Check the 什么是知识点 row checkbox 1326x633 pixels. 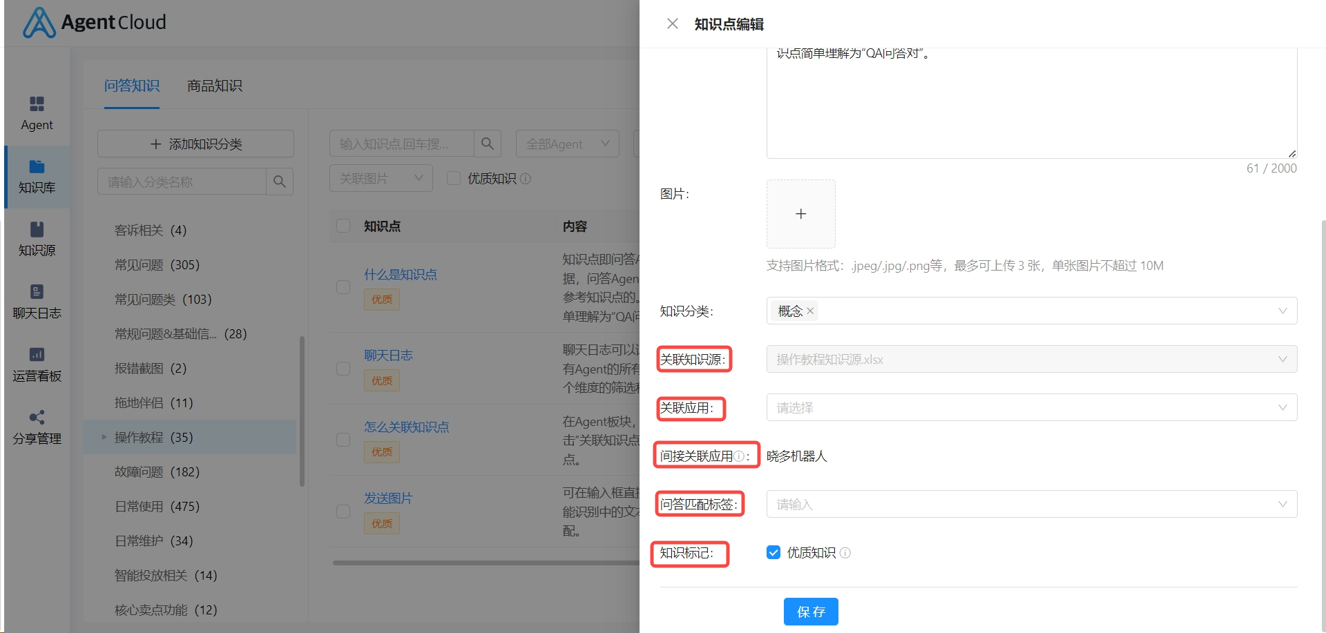pos(343,287)
